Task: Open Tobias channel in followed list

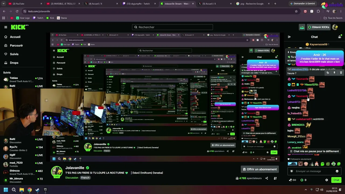Action: (x=23, y=79)
